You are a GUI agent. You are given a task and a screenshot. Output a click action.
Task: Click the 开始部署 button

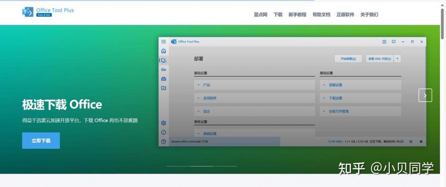(x=348, y=59)
